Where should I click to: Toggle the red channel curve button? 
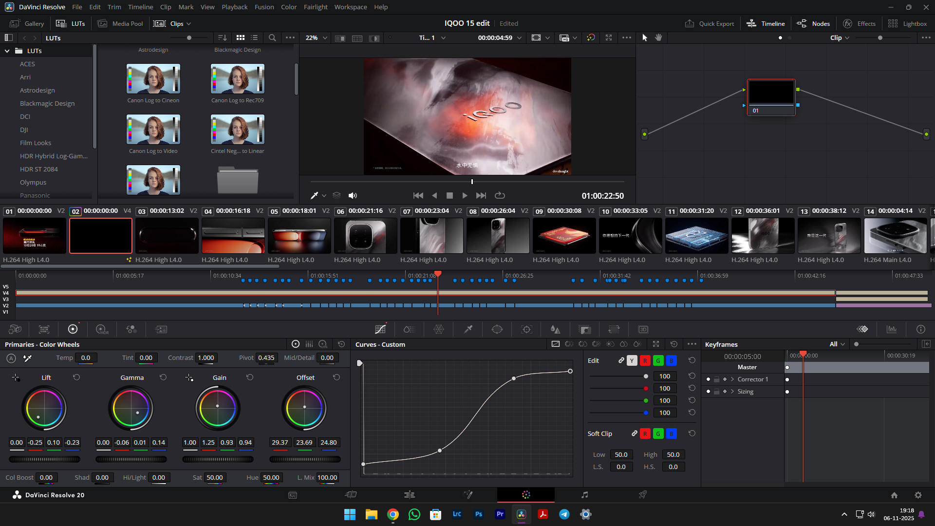coord(645,361)
